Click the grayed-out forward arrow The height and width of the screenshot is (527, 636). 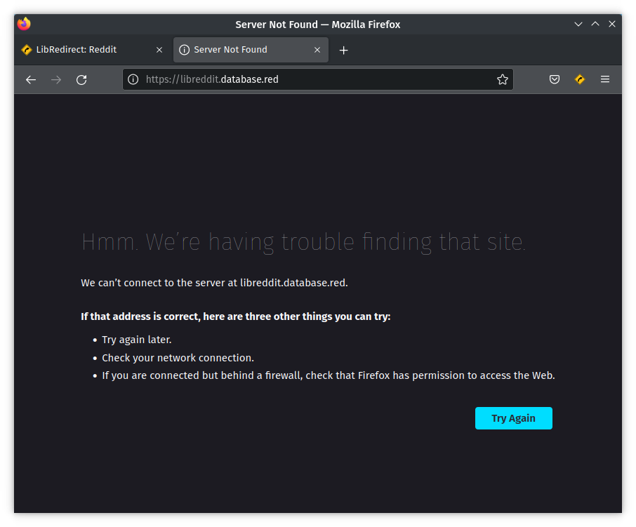point(56,79)
